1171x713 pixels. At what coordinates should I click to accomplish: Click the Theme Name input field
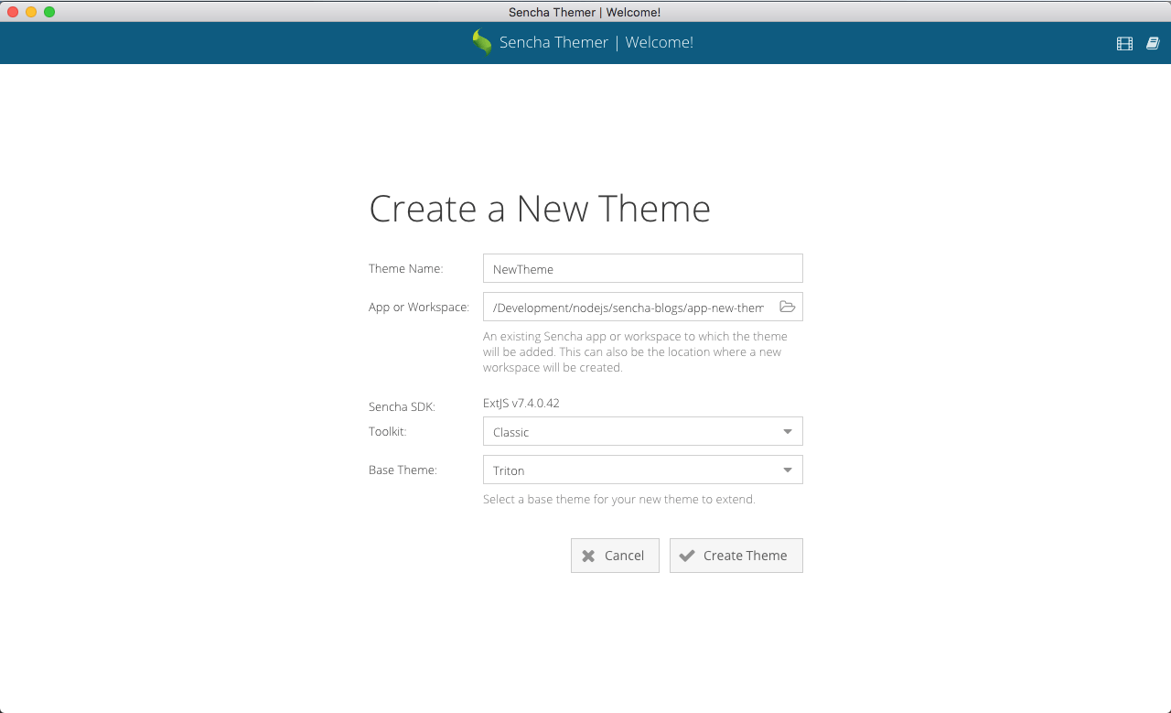642,268
